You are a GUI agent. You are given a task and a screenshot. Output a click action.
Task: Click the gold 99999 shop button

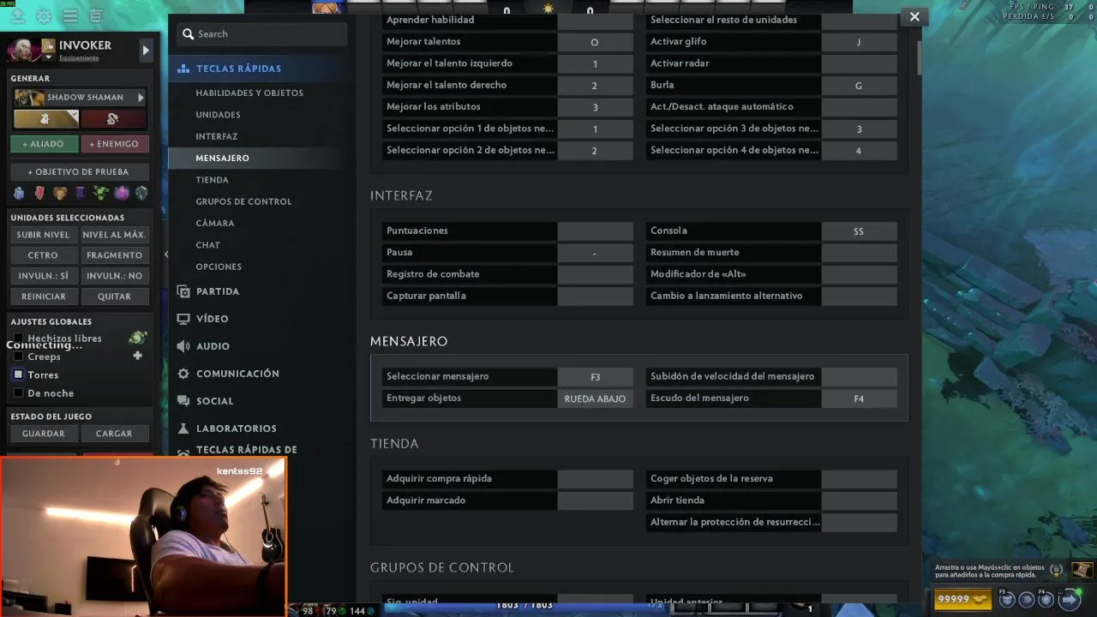(962, 599)
